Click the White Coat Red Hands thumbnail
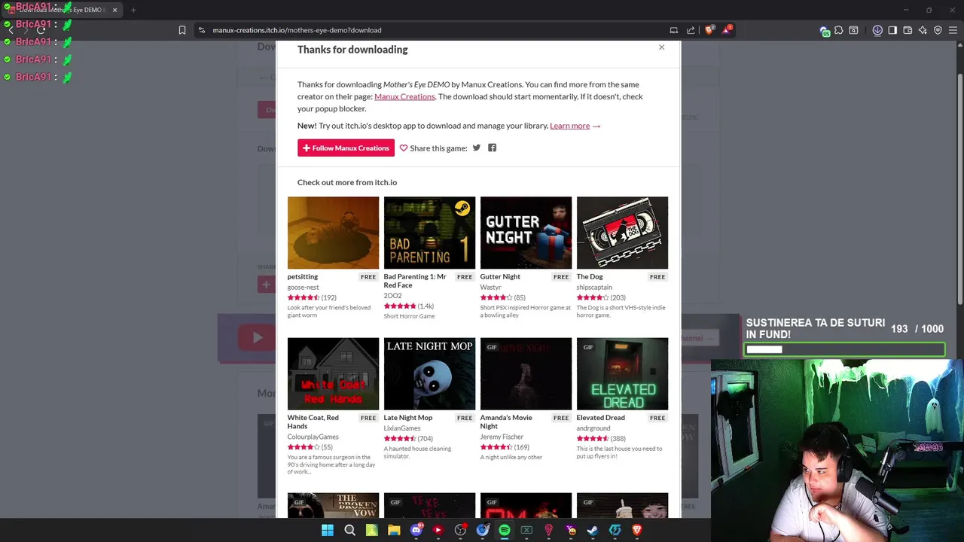 click(x=333, y=373)
